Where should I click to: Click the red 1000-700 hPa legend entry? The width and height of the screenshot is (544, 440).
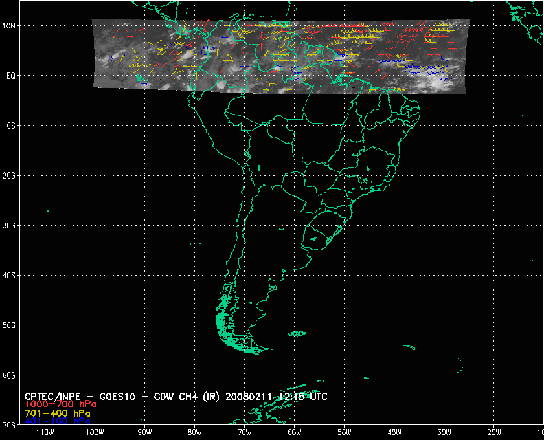click(x=60, y=404)
